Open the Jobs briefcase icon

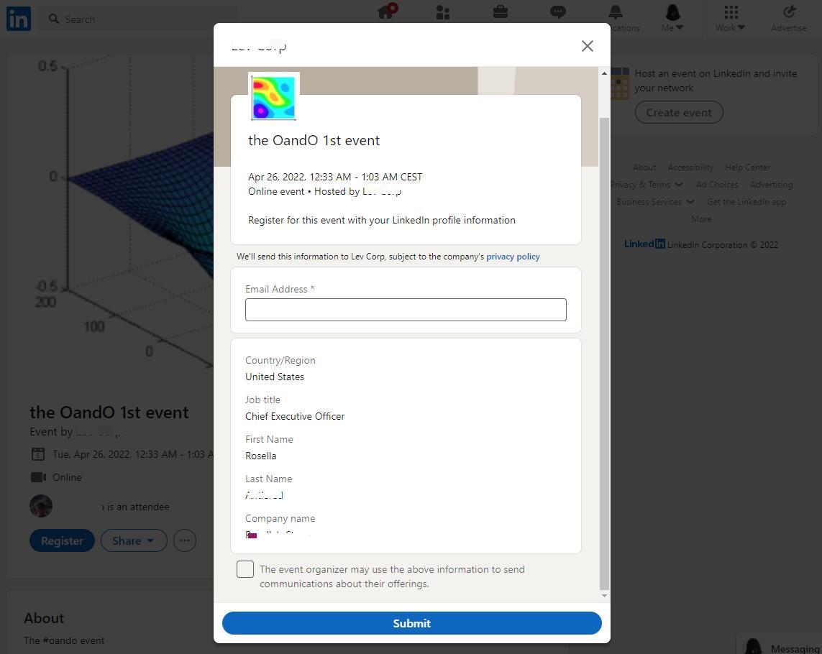[x=500, y=11]
